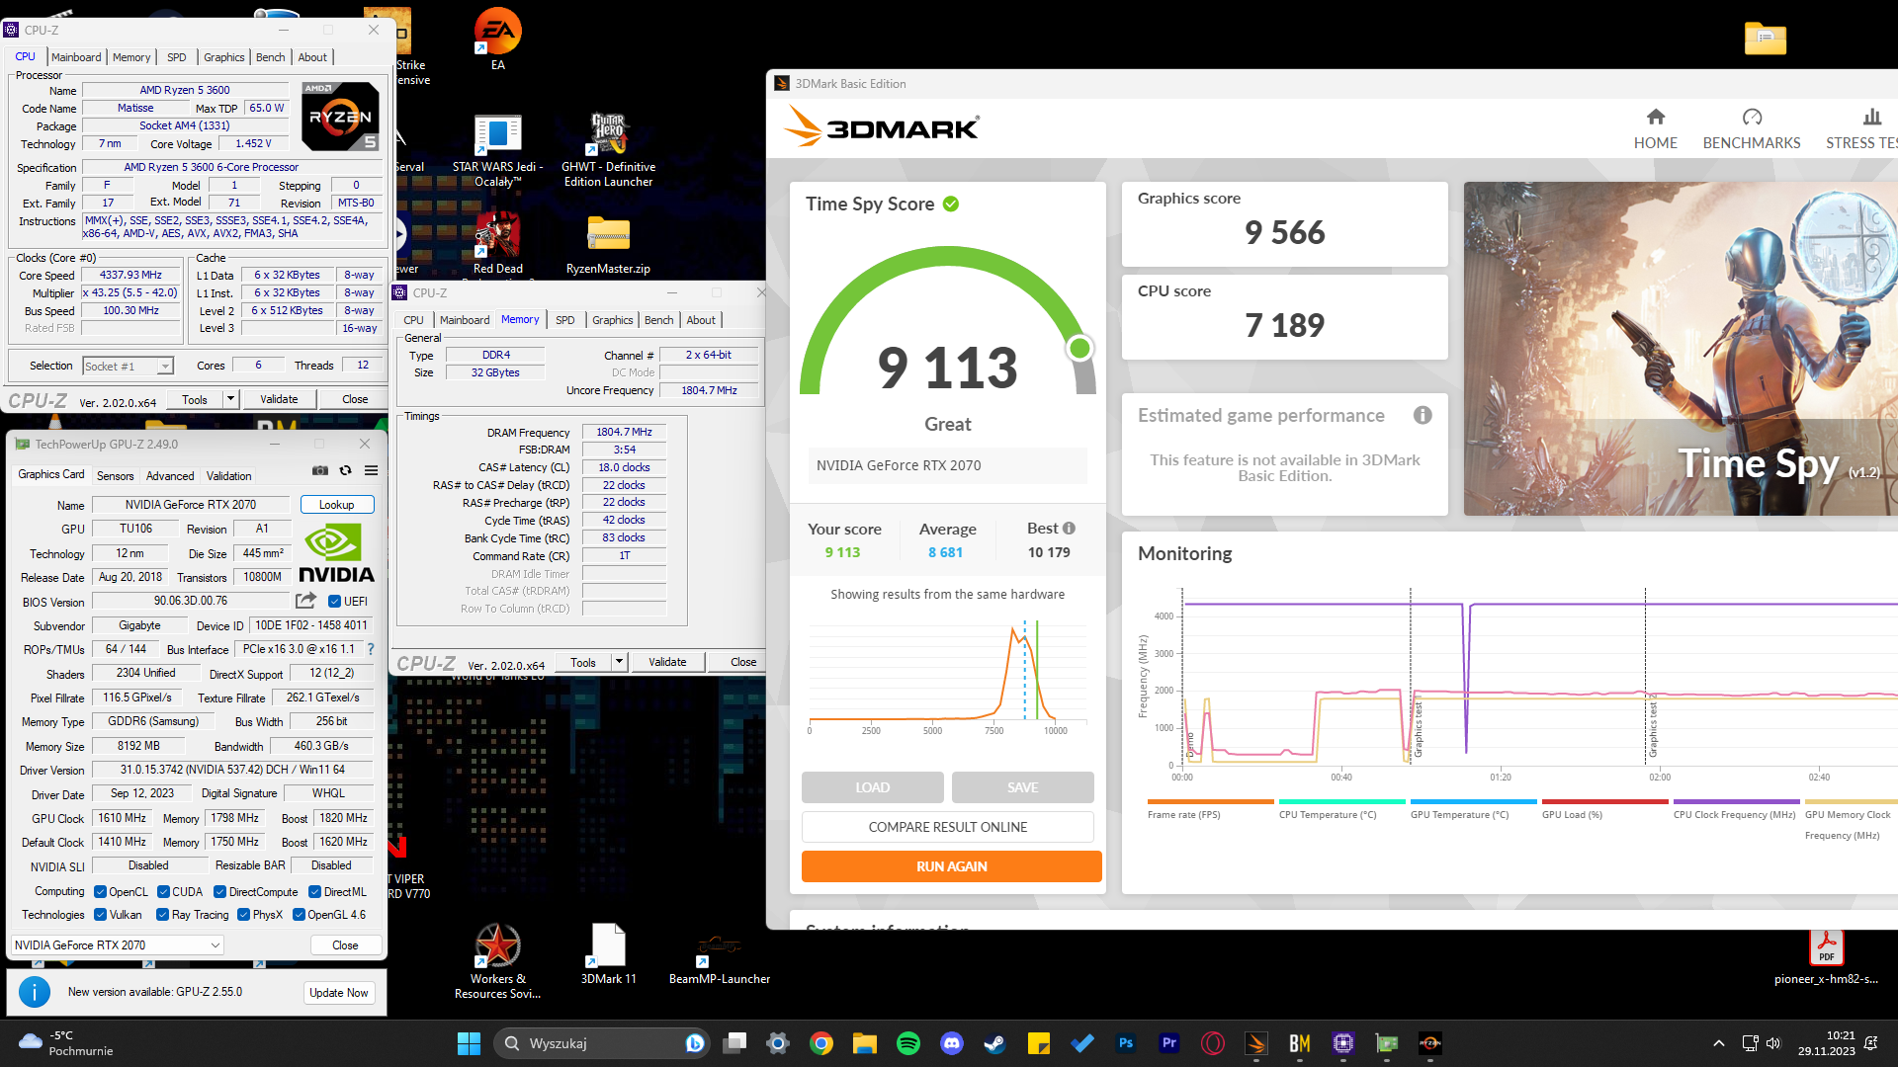Open the Tools dropdown arrow in the CPU-Z Memory window
Image resolution: width=1898 pixels, height=1067 pixels.
click(x=619, y=662)
